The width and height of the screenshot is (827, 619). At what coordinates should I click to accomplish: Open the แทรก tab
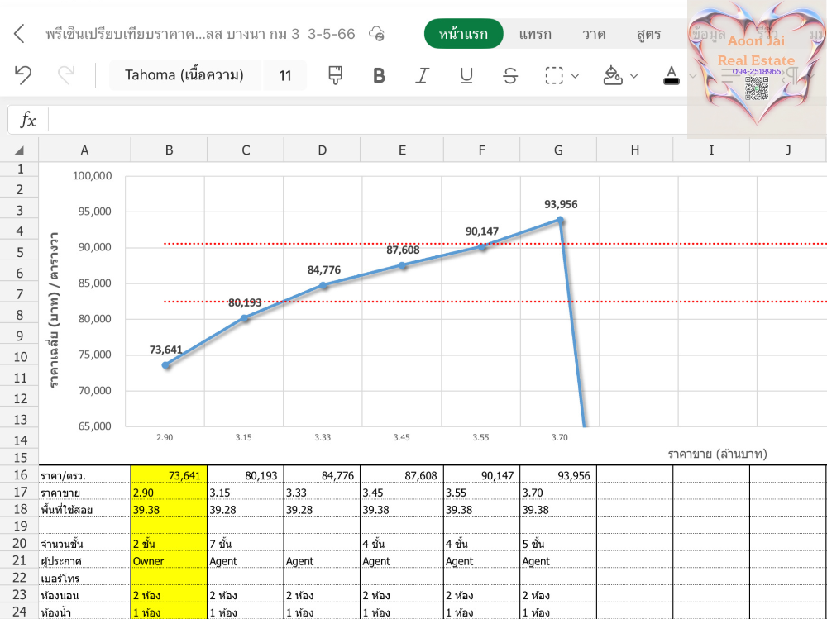pos(535,34)
